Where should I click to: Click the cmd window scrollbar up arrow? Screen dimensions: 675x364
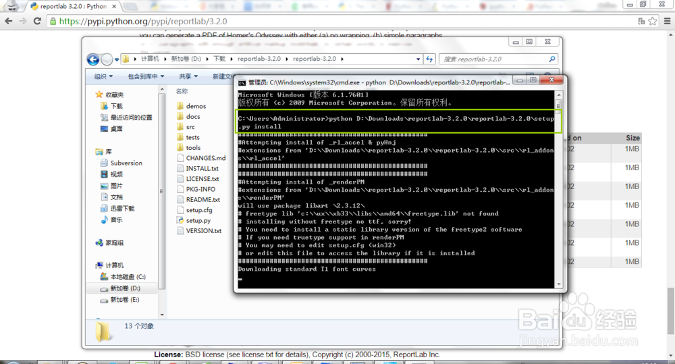click(559, 95)
